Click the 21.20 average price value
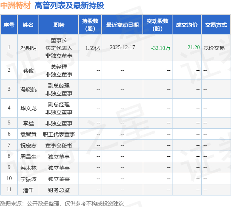The image size is (231, 207). 194,47
